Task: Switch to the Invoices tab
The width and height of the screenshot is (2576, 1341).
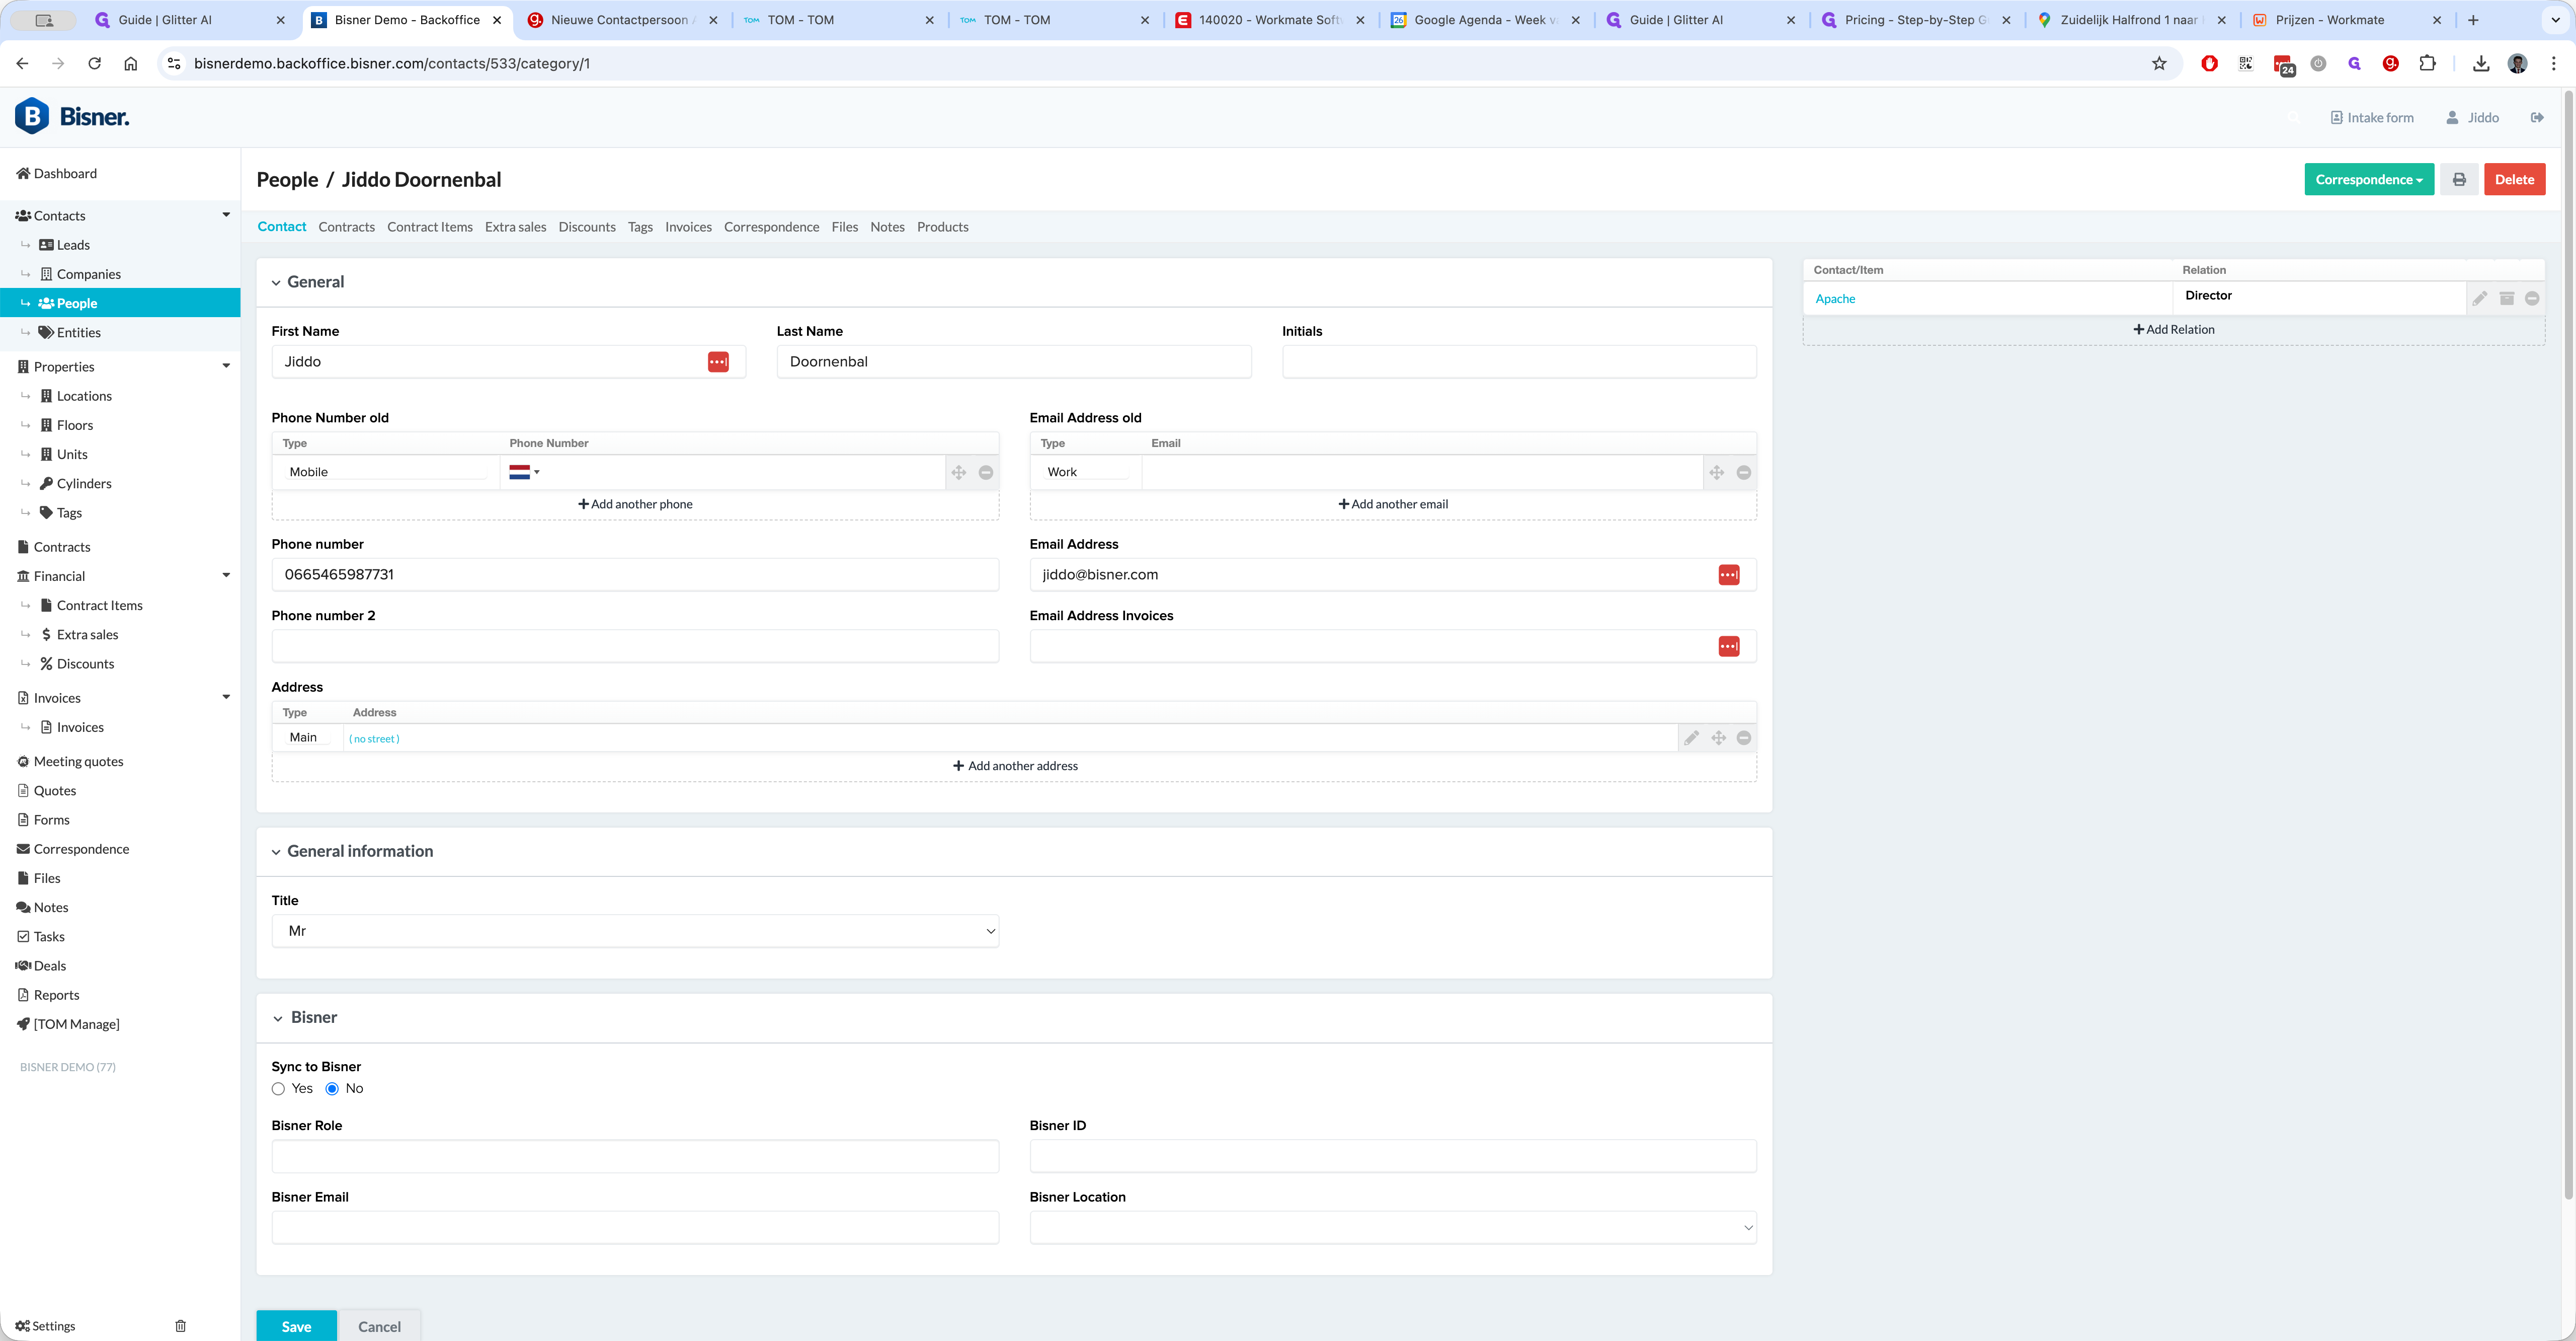Action: [x=688, y=227]
